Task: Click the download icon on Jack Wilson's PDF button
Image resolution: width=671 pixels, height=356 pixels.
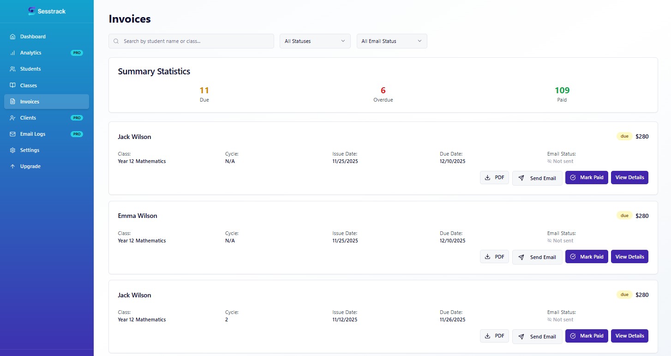Action: tap(487, 177)
